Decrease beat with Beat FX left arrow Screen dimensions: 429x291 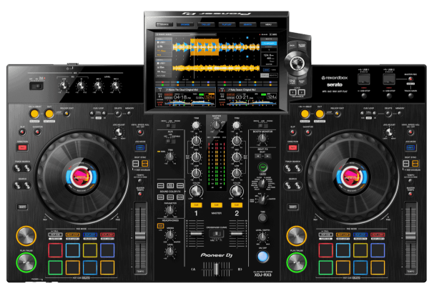257,156
